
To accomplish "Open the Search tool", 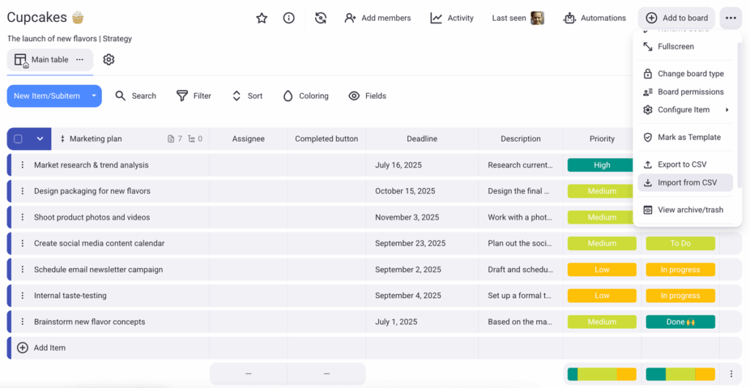I will [x=135, y=96].
